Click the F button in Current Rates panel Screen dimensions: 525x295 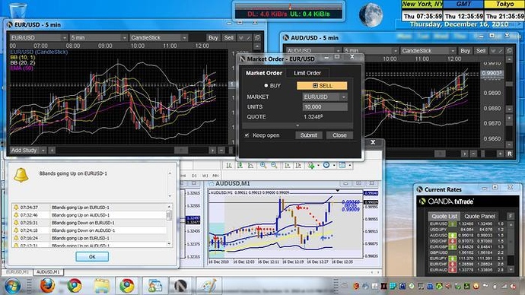pos(511,216)
